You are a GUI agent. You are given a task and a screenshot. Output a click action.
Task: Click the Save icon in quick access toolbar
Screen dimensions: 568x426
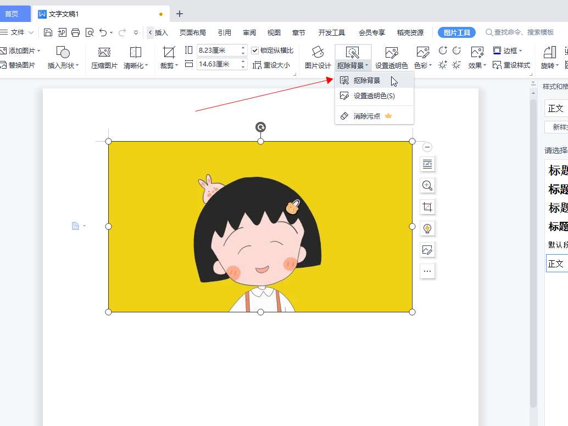tap(48, 32)
